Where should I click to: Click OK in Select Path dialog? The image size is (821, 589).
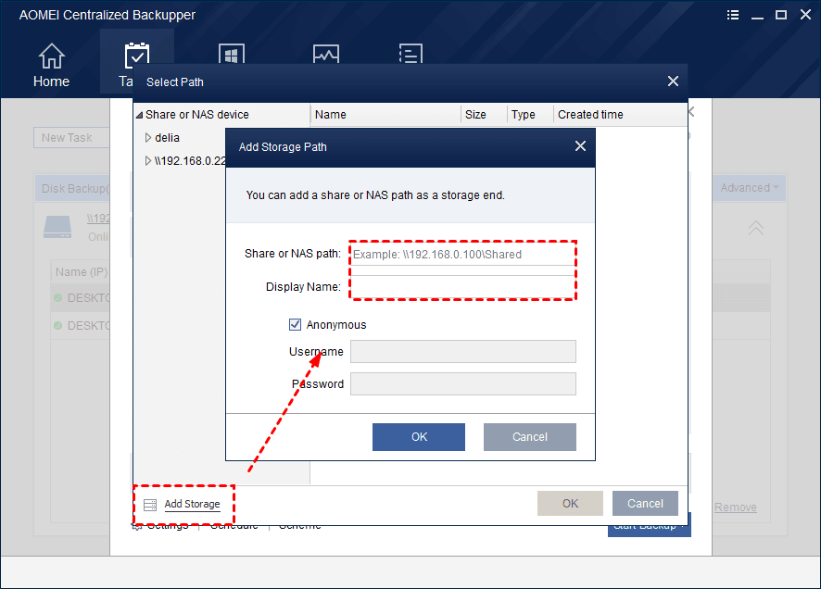[570, 503]
